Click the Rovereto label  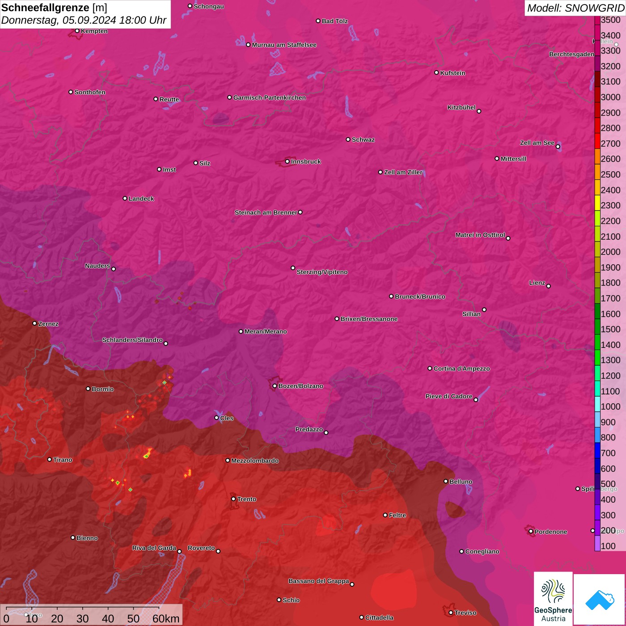tap(201, 548)
